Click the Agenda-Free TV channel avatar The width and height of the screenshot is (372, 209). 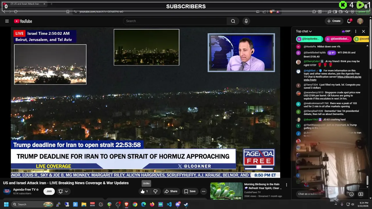point(7,191)
